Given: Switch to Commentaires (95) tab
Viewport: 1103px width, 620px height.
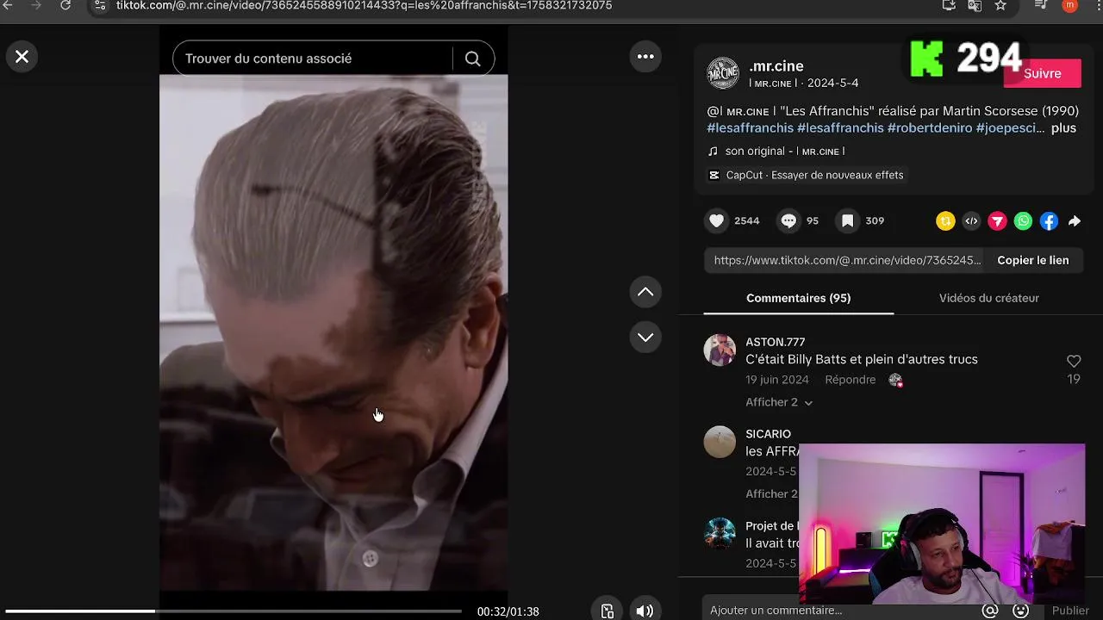Looking at the screenshot, I should point(798,298).
